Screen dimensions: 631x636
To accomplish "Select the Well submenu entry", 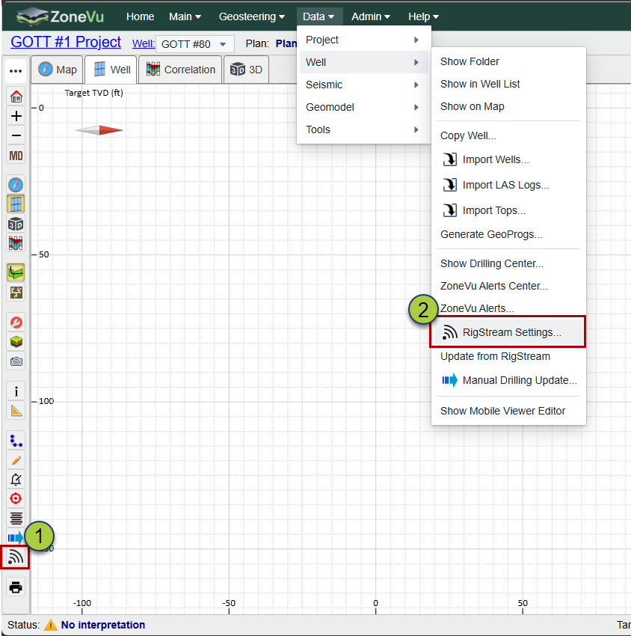I will coord(363,62).
